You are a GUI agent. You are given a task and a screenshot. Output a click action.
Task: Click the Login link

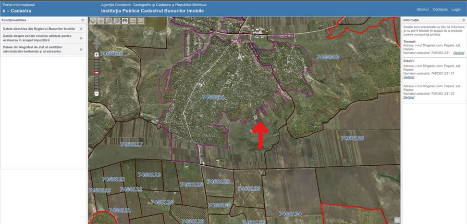[x=456, y=9]
